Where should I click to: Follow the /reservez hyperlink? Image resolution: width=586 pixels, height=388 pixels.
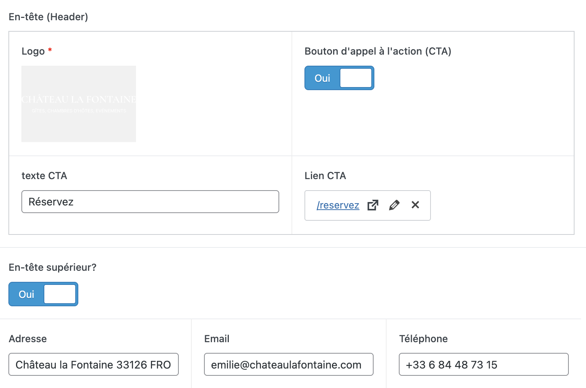[338, 205]
